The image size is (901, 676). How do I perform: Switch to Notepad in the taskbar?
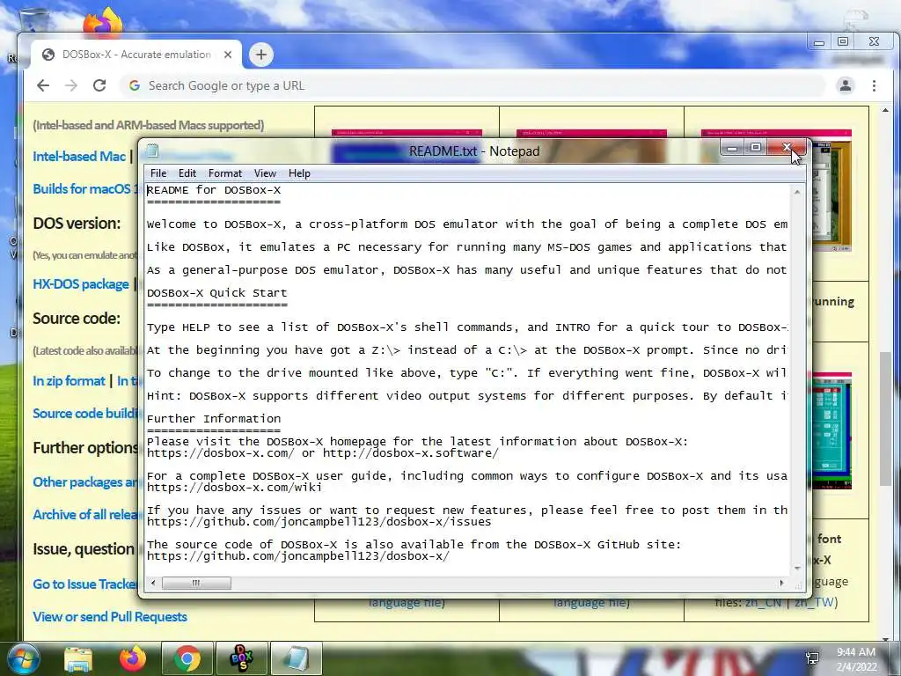pos(296,658)
